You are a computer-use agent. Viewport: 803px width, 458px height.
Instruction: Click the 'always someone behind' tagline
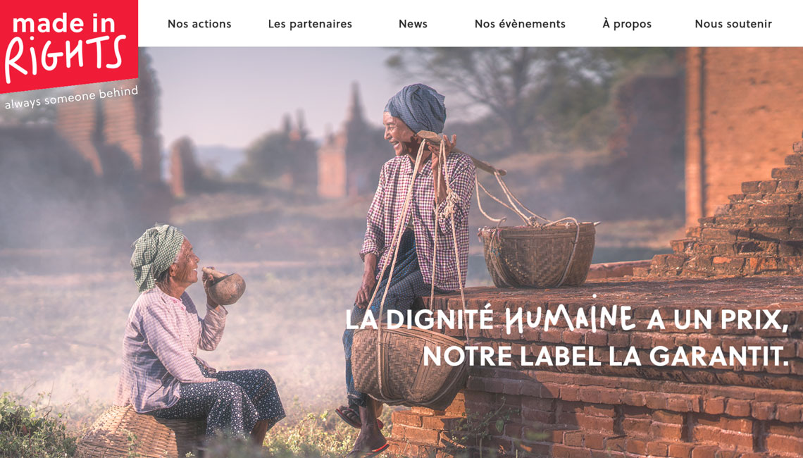[71, 97]
